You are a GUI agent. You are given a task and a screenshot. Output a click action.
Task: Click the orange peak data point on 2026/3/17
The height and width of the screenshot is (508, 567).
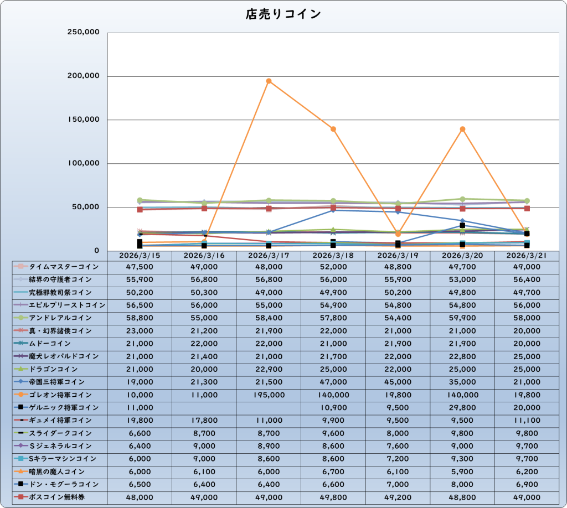(x=269, y=81)
